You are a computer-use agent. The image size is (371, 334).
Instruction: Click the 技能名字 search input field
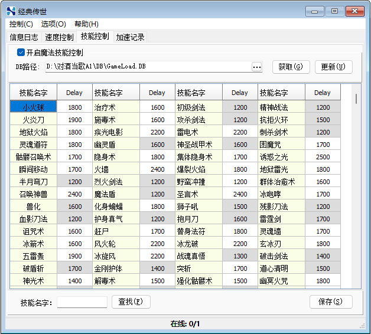click(82, 302)
